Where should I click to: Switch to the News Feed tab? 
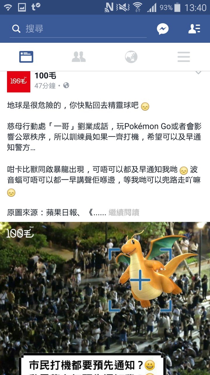[26, 57]
